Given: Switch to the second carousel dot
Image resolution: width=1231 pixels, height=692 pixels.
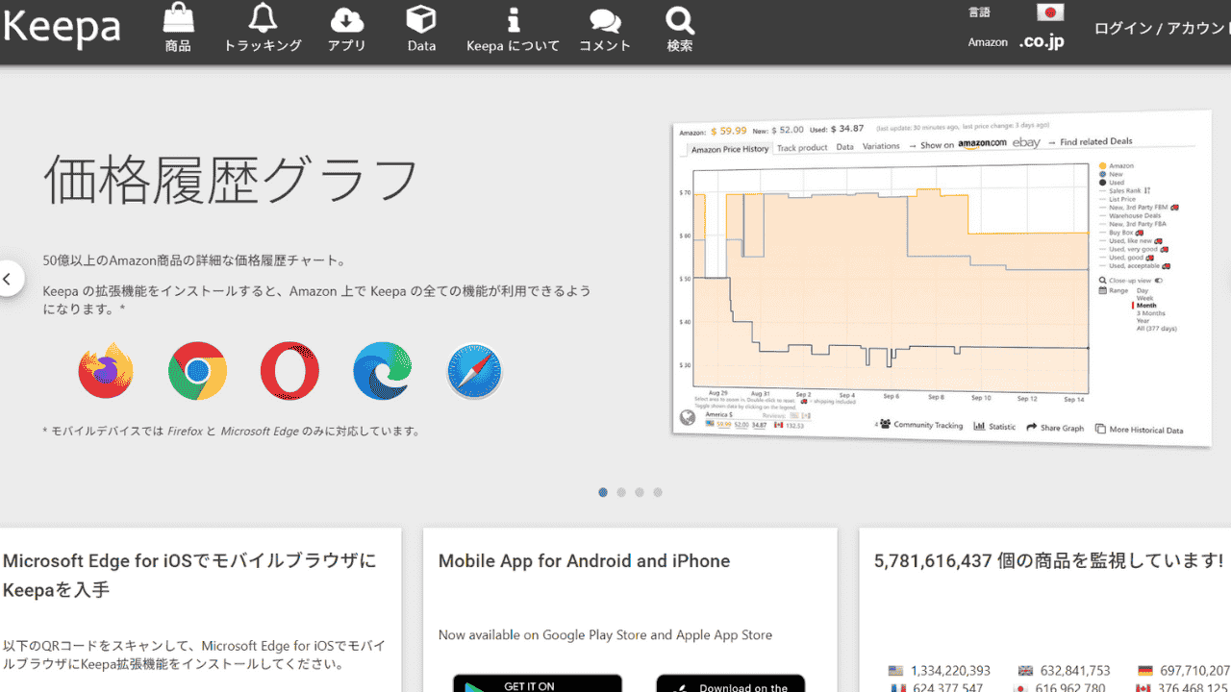Looking at the screenshot, I should (621, 492).
